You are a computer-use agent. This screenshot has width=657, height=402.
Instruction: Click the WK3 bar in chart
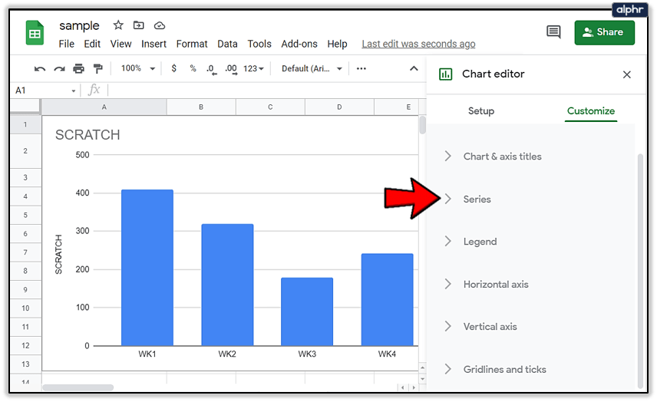pyautogui.click(x=307, y=311)
